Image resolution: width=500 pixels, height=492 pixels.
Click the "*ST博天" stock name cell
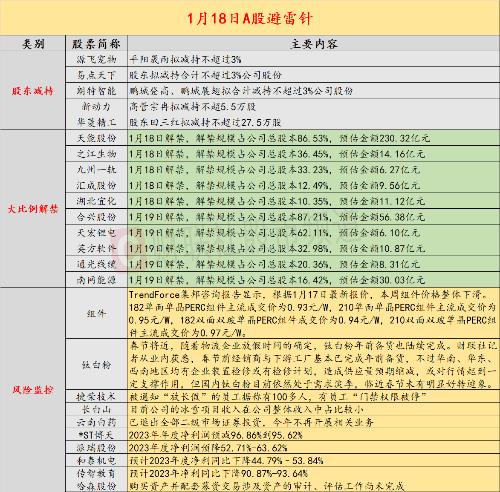[x=96, y=435]
